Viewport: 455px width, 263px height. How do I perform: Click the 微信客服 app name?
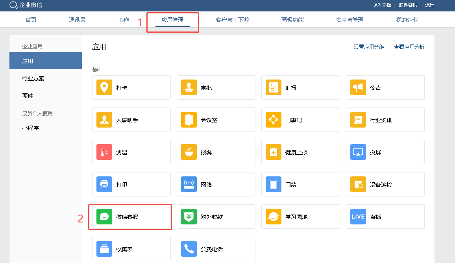tap(127, 217)
